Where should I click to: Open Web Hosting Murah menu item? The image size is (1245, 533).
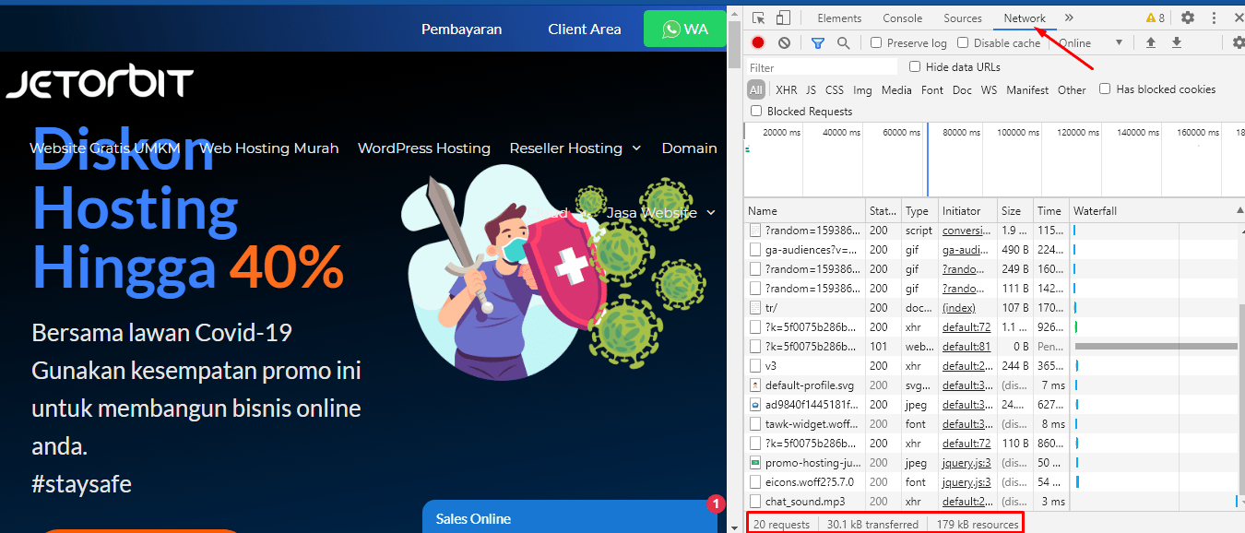coord(269,148)
